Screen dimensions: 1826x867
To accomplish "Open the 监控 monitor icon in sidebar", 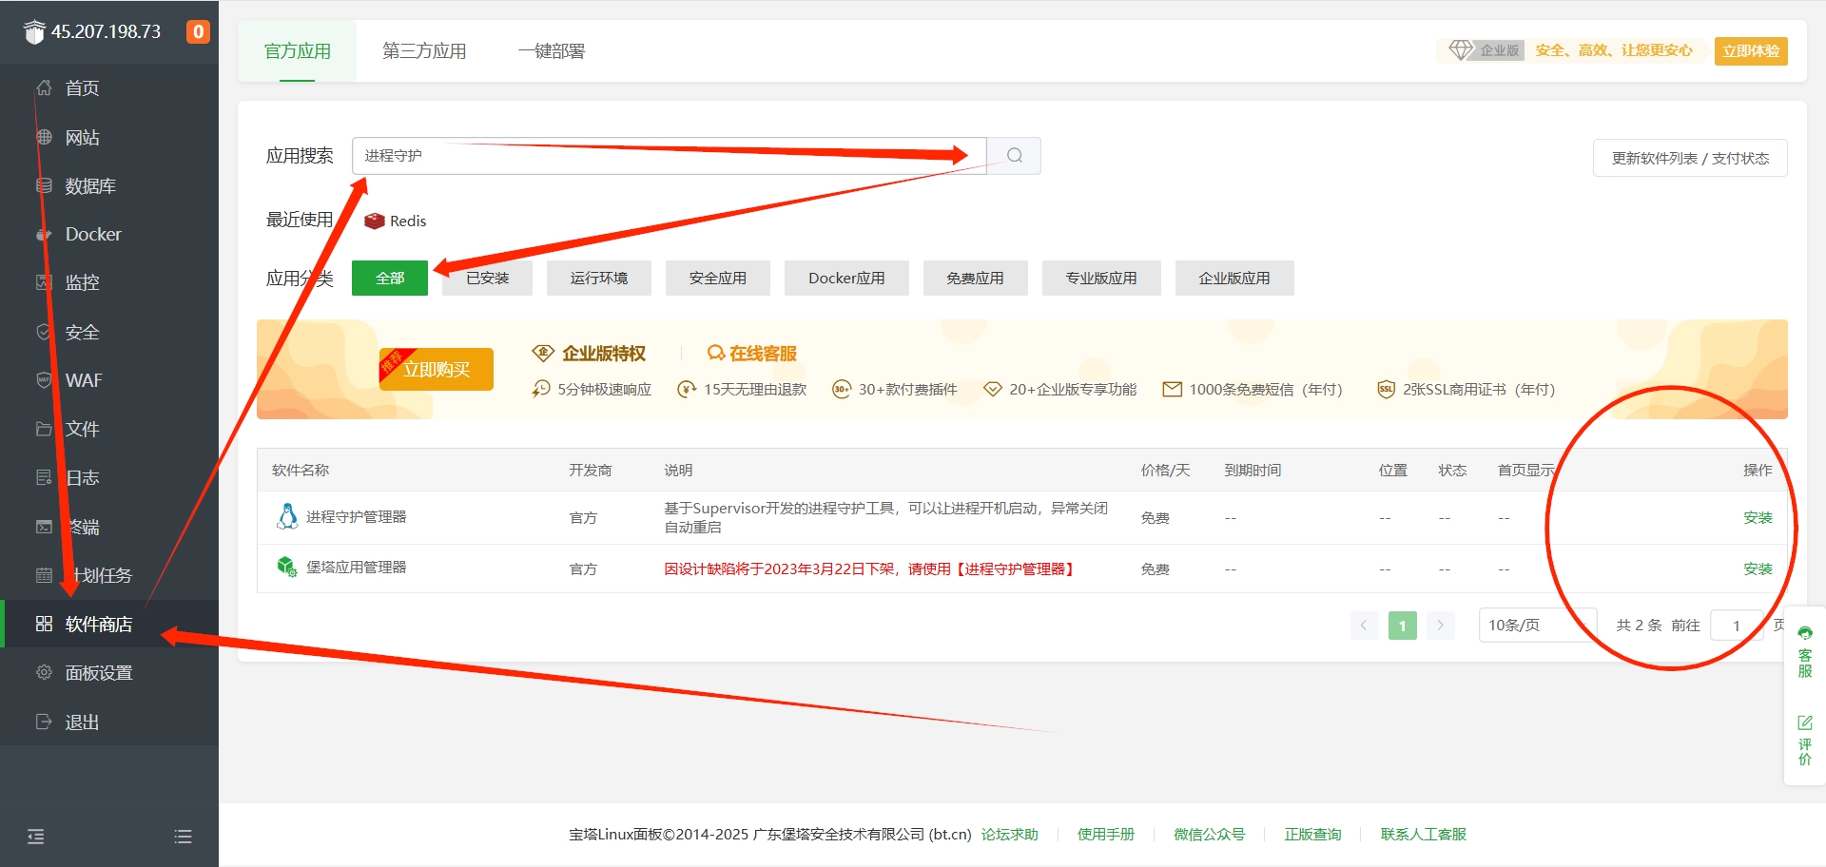I will click(44, 282).
